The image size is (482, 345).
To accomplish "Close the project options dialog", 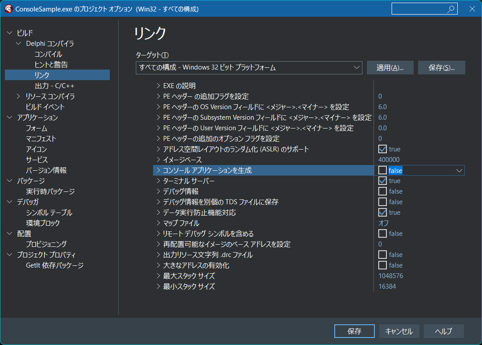I will [x=472, y=9].
